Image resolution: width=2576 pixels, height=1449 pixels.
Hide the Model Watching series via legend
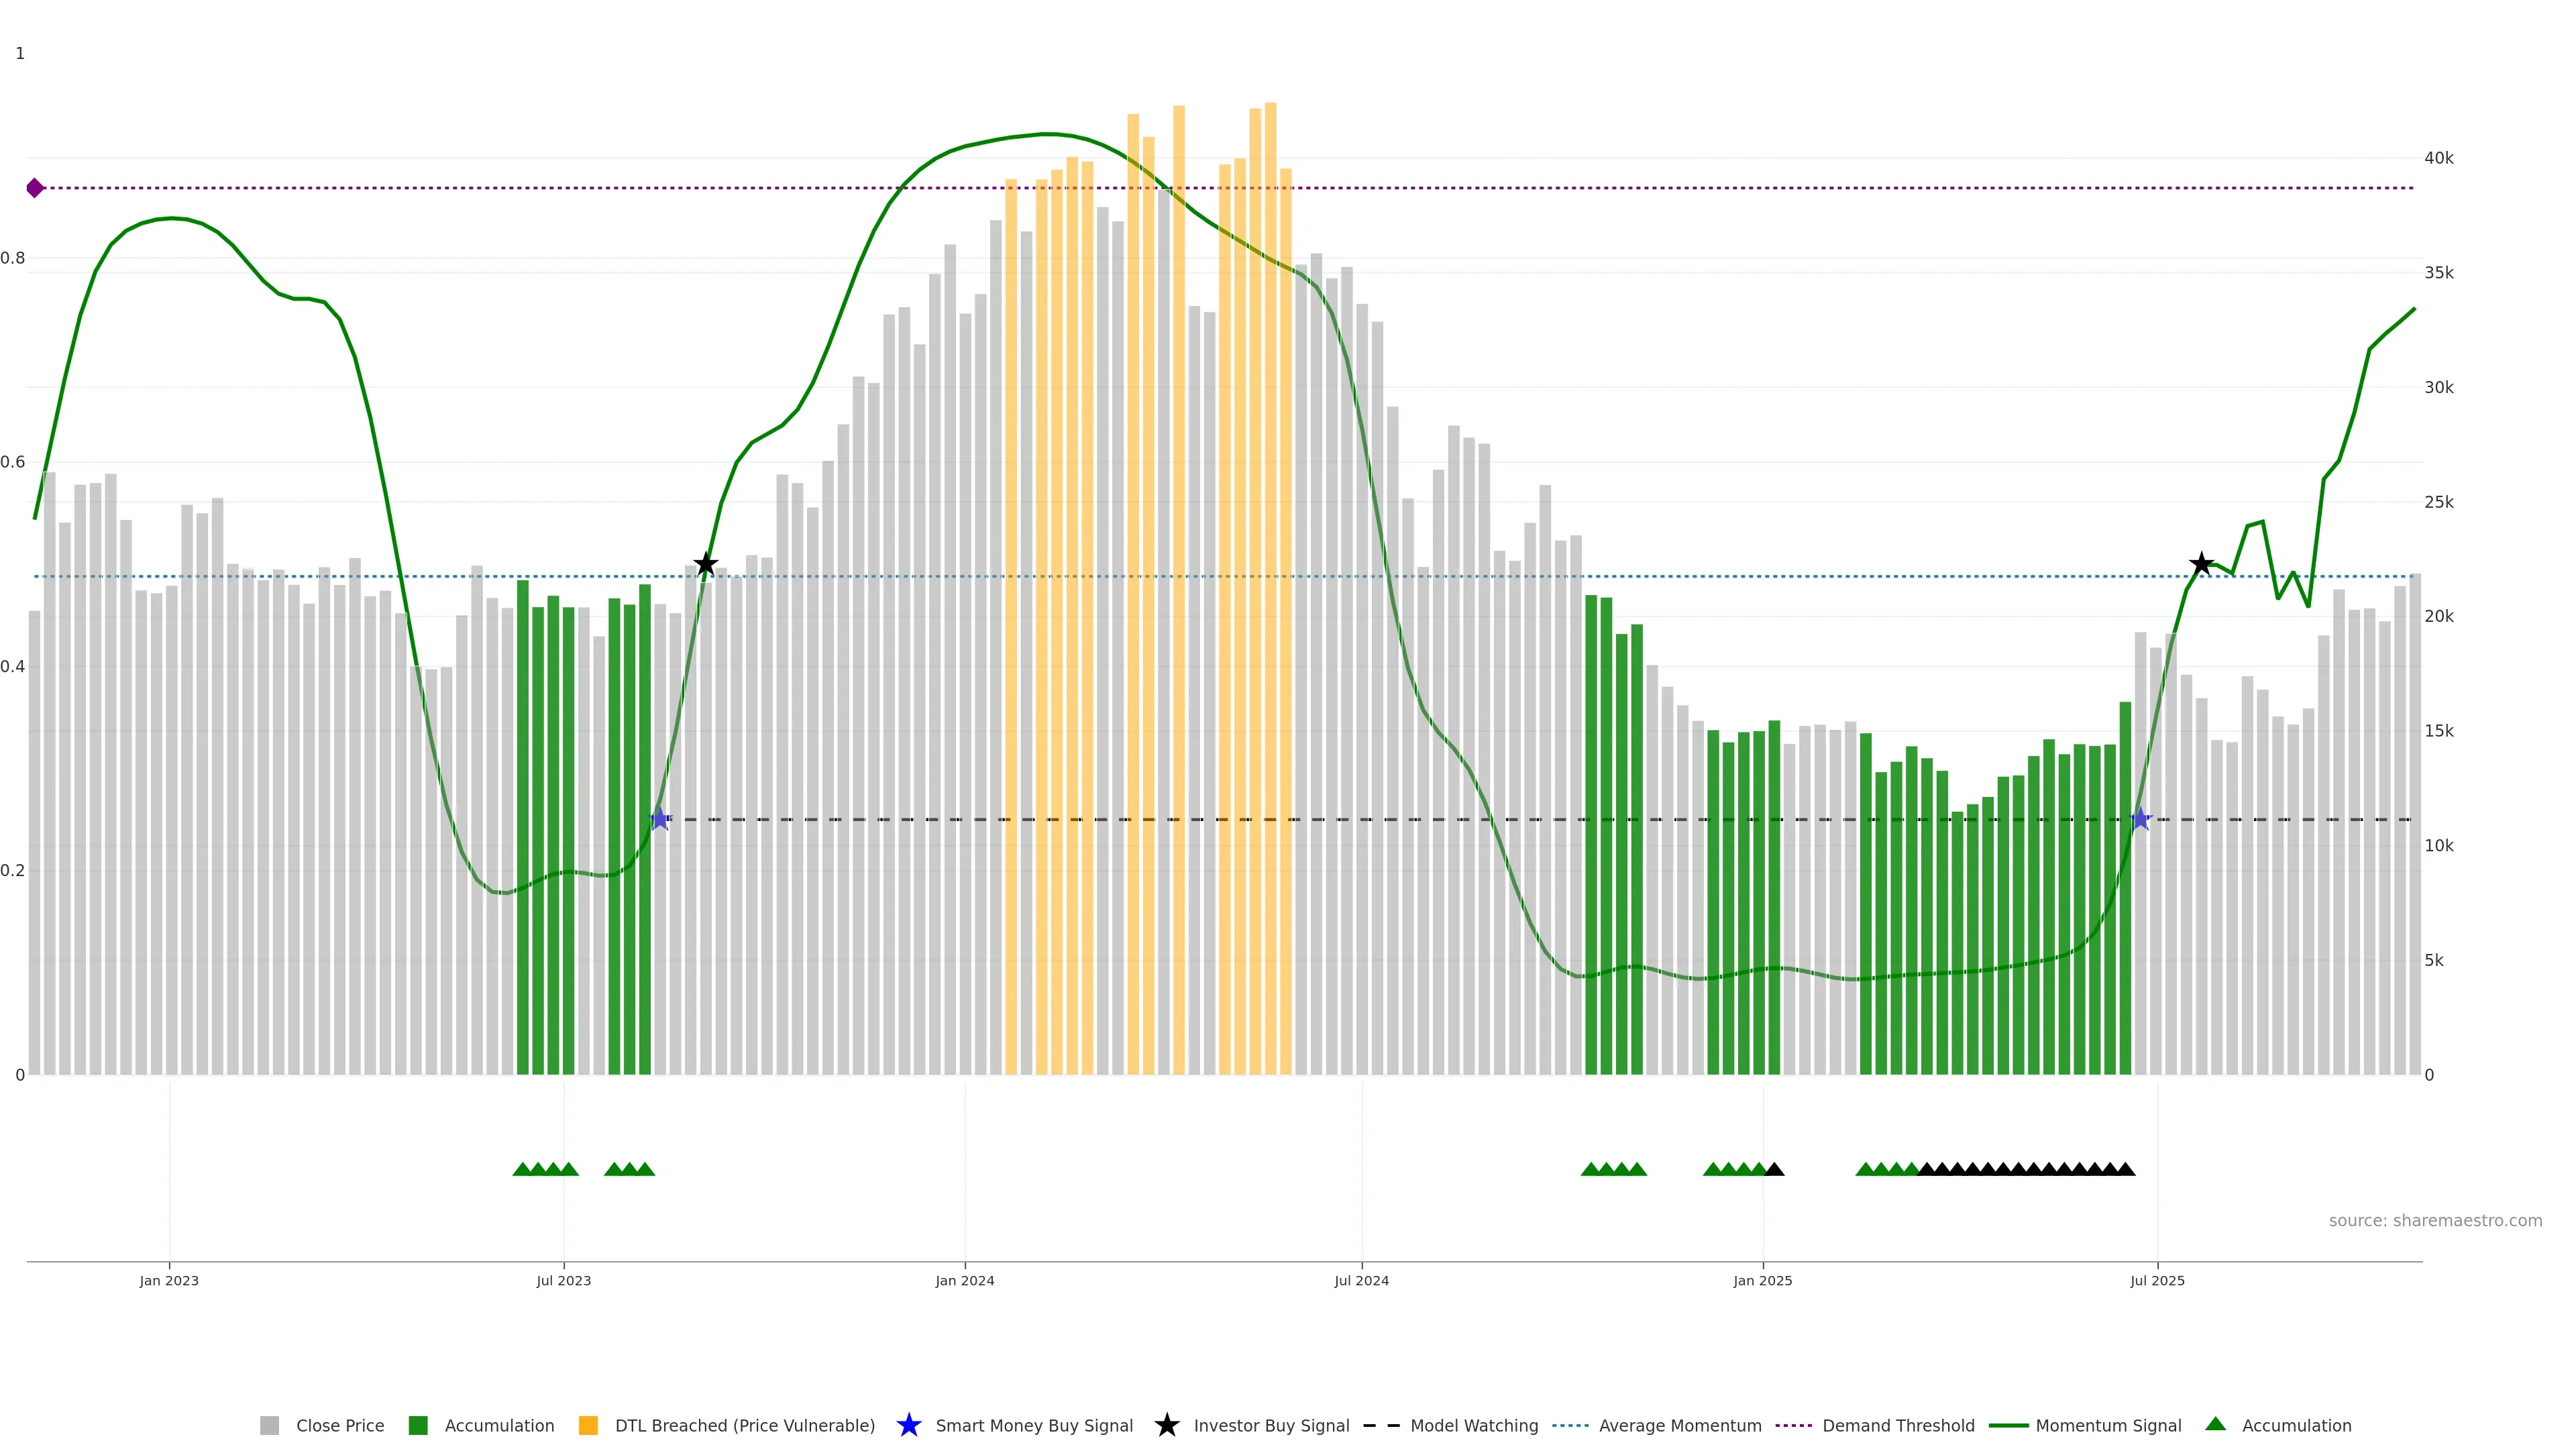pos(1473,1425)
